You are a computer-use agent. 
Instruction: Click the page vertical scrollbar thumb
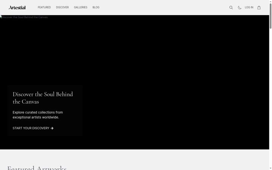[270, 16]
